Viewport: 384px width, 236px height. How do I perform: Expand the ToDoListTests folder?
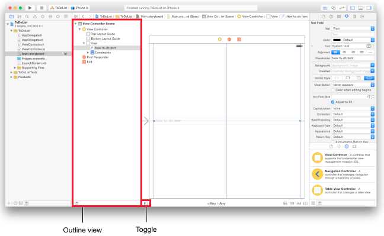pyautogui.click(x=11, y=72)
